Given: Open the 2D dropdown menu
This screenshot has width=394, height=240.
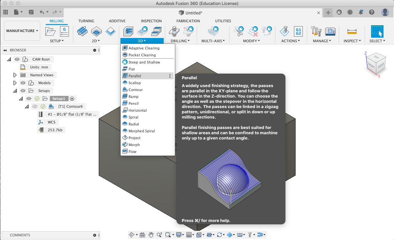Looking at the screenshot, I should pyautogui.click(x=96, y=41).
